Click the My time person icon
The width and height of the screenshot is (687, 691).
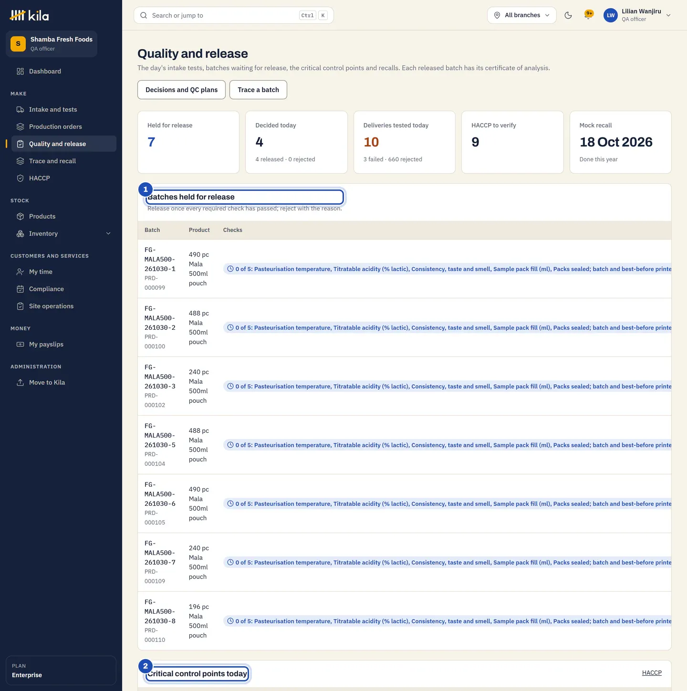pos(20,272)
